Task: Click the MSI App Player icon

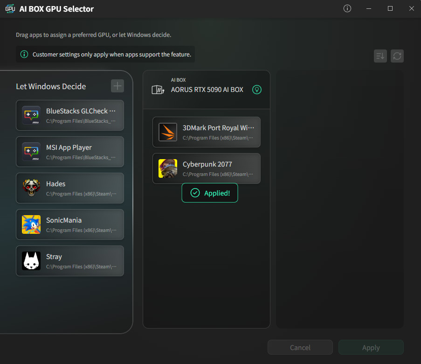Action: tap(31, 152)
